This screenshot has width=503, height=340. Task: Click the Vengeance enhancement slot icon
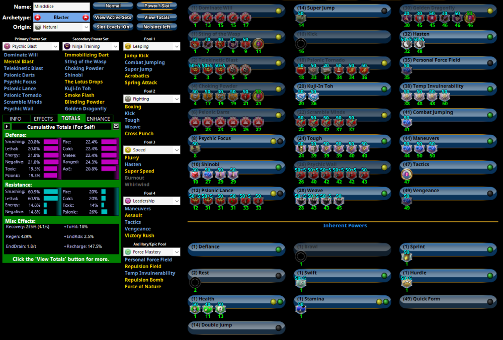[406, 200]
